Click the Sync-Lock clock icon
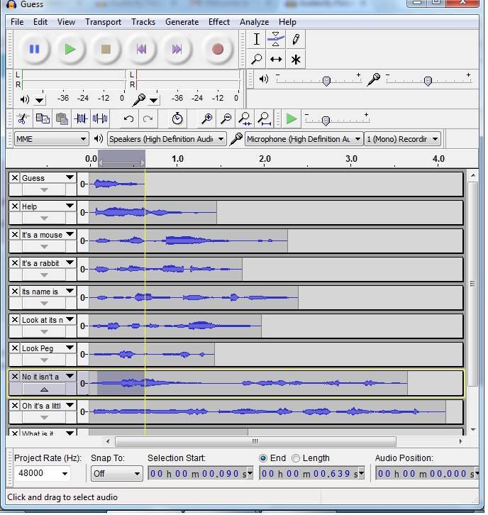 (177, 118)
